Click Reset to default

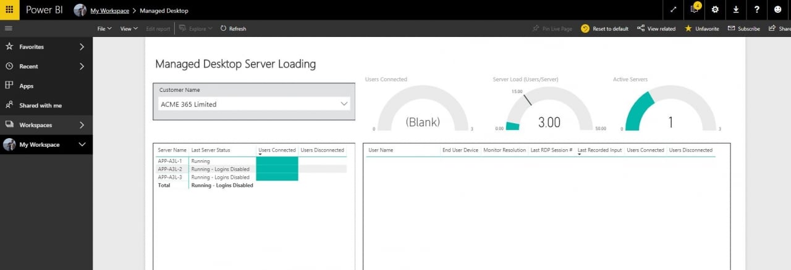click(x=605, y=28)
